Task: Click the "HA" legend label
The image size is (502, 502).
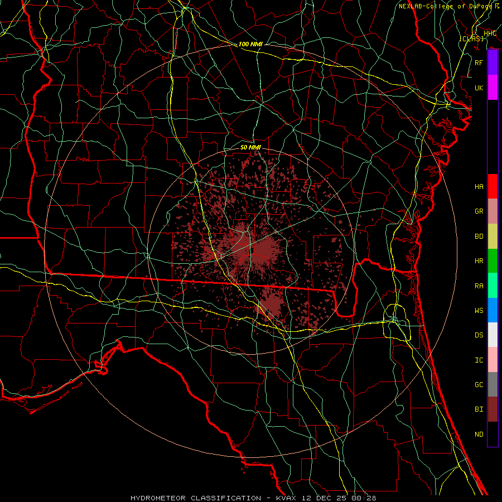Action: [479, 187]
